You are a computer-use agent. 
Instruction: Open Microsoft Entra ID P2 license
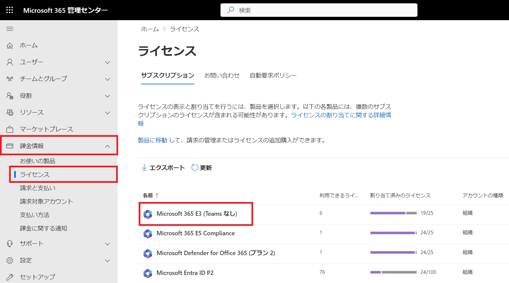coord(185,273)
